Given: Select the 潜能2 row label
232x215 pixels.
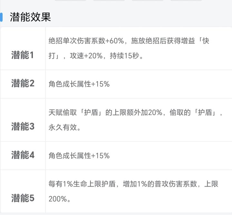Looking at the screenshot, I should click(23, 84).
